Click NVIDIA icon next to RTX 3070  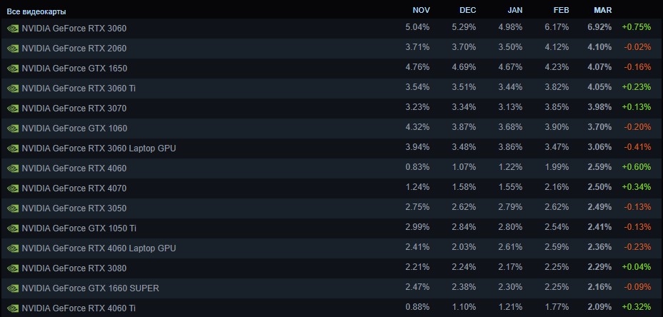[13, 109]
